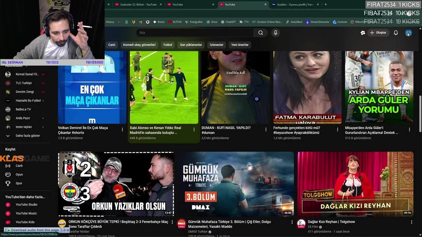422x237 pixels.
Task: Select the Komedi skeç gösterileri chip
Action: (x=139, y=45)
